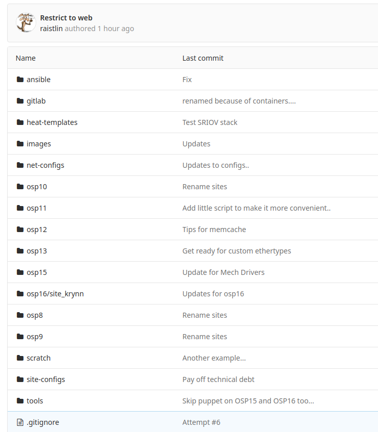Screen dimensions: 378x432
Task: Open raistlin's avatar thumbnail
Action: (x=26, y=23)
